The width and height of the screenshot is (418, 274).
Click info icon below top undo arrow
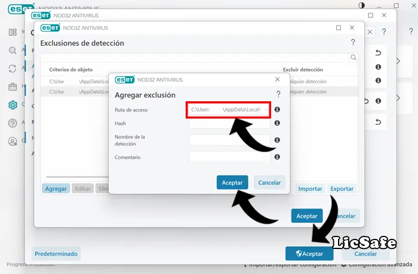click(x=378, y=67)
